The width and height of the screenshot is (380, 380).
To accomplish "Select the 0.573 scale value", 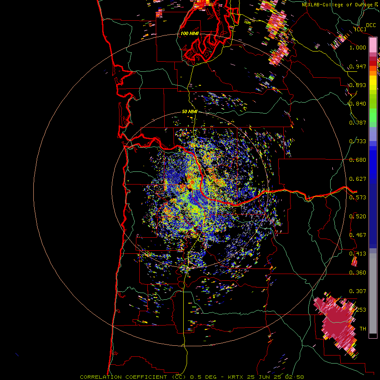I will 358,198.
